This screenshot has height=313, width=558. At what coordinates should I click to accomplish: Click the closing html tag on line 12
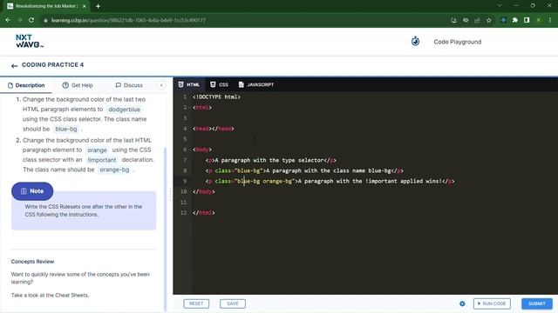tap(203, 213)
